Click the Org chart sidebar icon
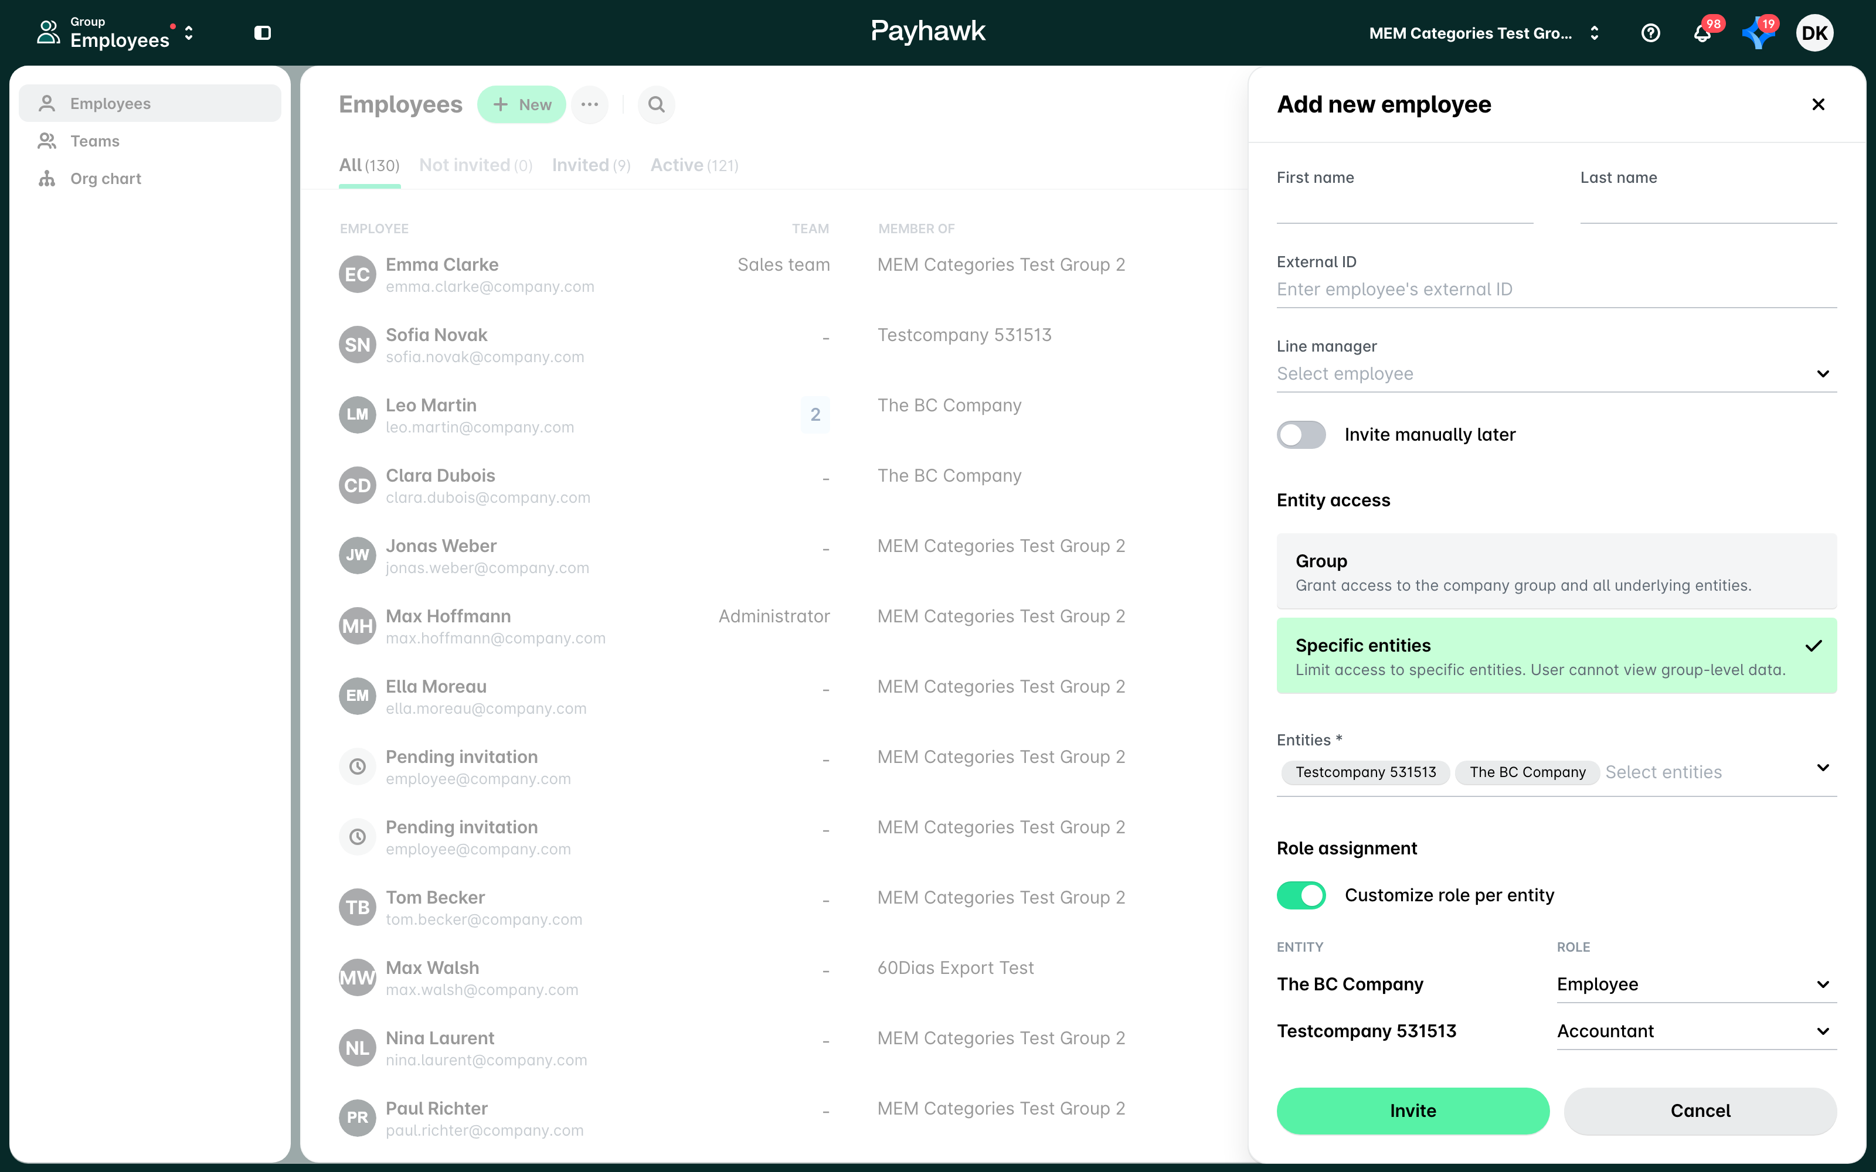Viewport: 1876px width, 1172px height. [47, 178]
